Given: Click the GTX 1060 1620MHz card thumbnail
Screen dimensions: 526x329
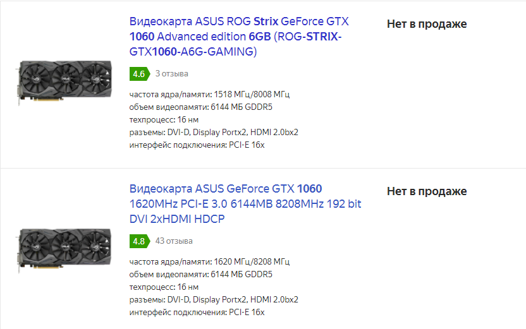Looking at the screenshot, I should (64, 249).
